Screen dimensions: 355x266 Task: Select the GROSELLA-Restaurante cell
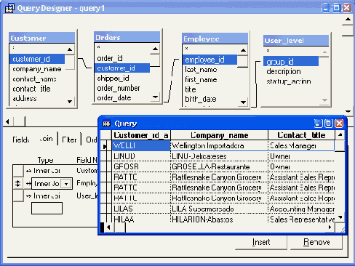[219, 166]
